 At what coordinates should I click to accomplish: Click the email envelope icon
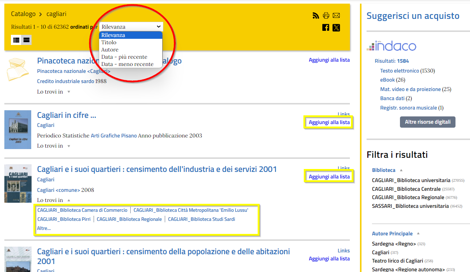pyautogui.click(x=336, y=15)
